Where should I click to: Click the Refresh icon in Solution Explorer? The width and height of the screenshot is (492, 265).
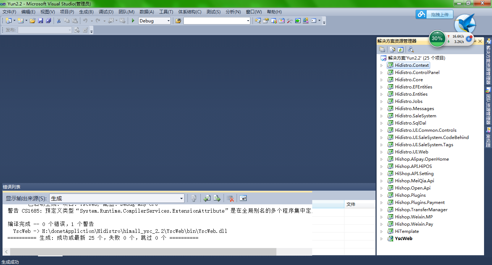(400, 50)
